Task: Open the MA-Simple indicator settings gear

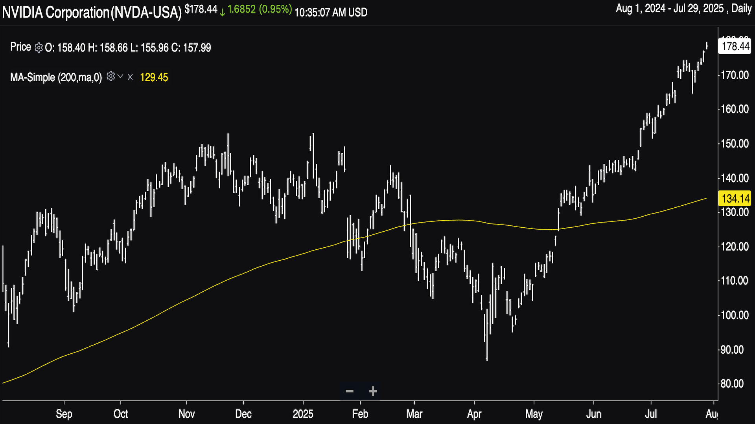Action: [111, 76]
